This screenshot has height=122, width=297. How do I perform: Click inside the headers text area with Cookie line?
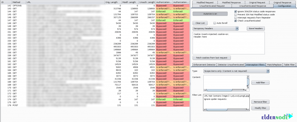coord(229,43)
